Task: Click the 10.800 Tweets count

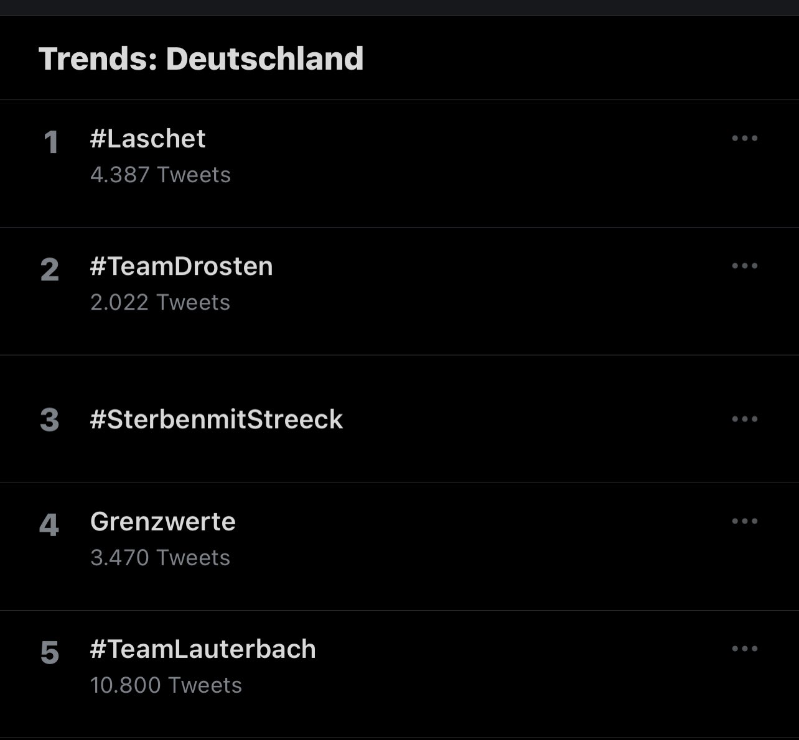Action: 166,685
